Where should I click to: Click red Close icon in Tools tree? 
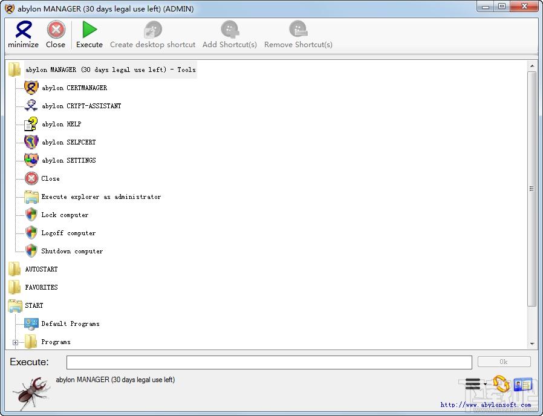(31, 178)
